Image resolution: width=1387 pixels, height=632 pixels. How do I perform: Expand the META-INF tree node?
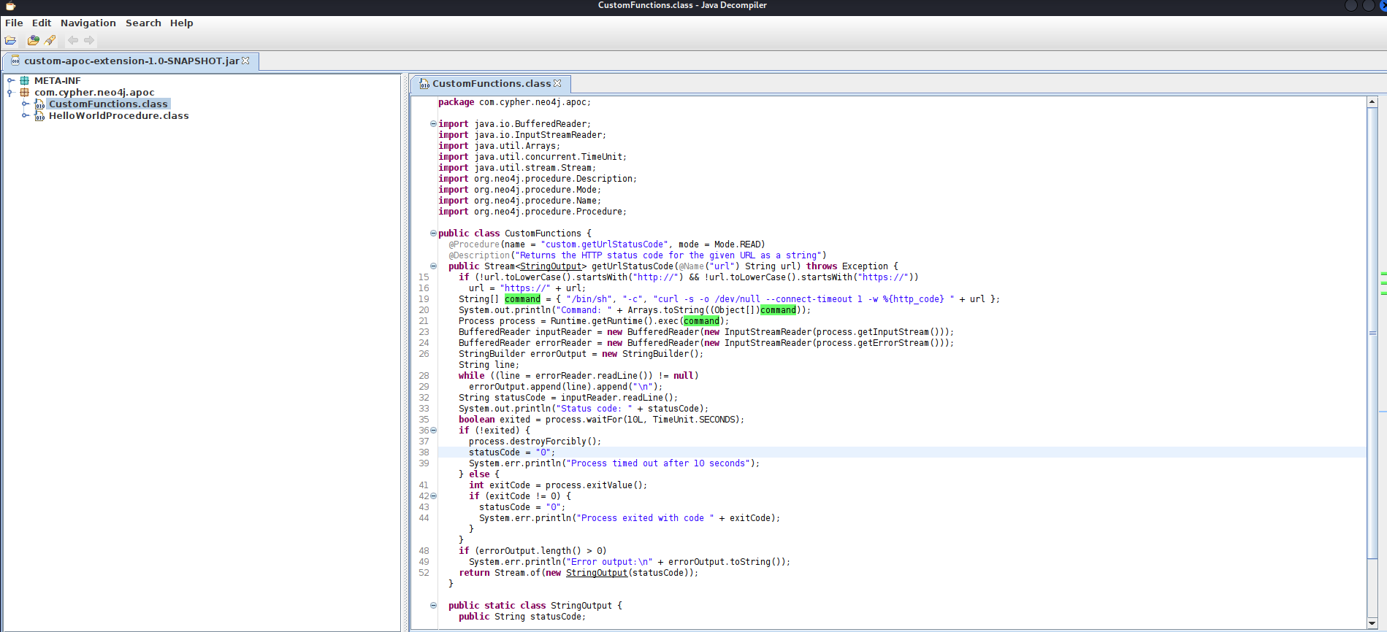coord(10,81)
